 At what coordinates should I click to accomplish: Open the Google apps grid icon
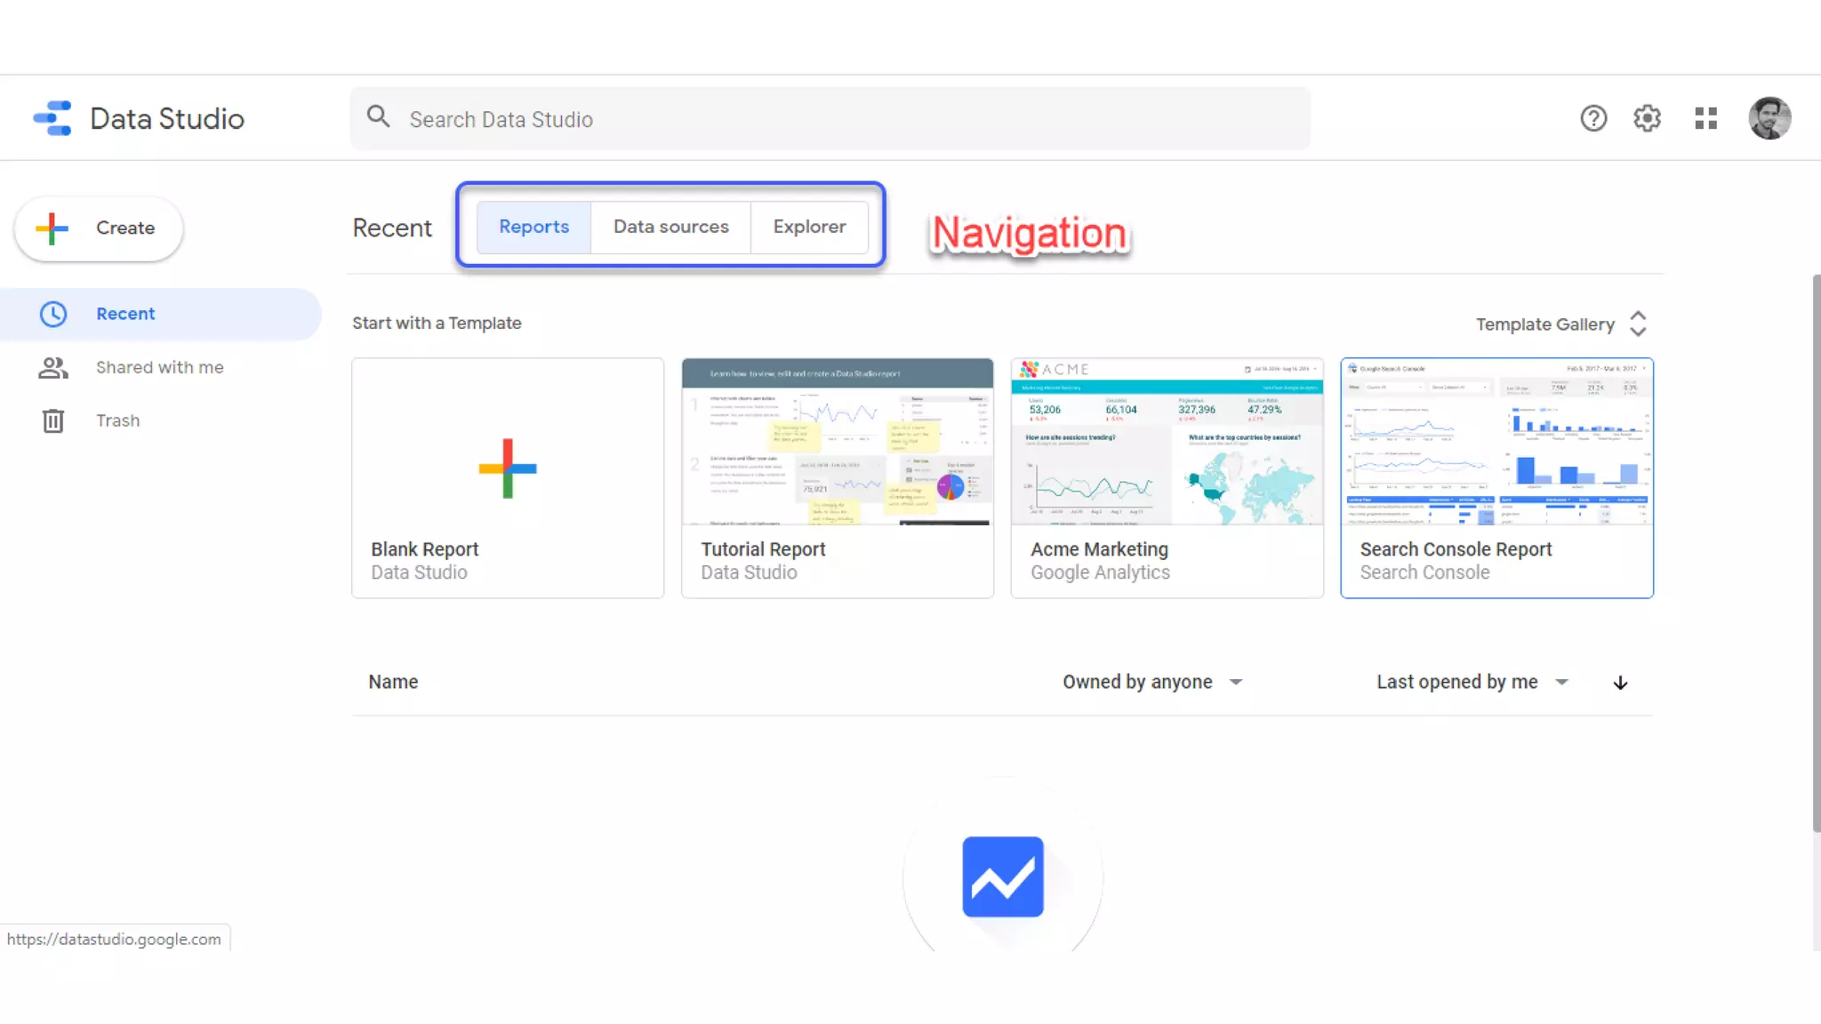pos(1705,118)
